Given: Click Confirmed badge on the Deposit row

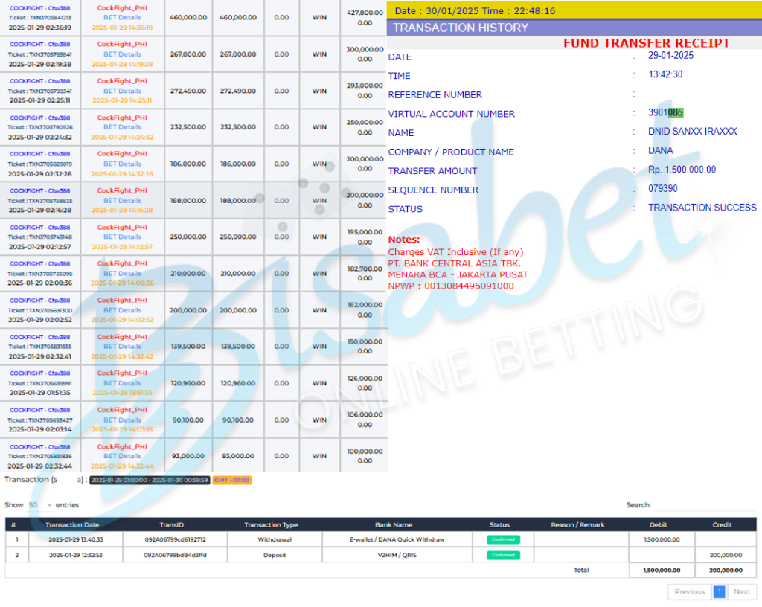Looking at the screenshot, I should 503,555.
